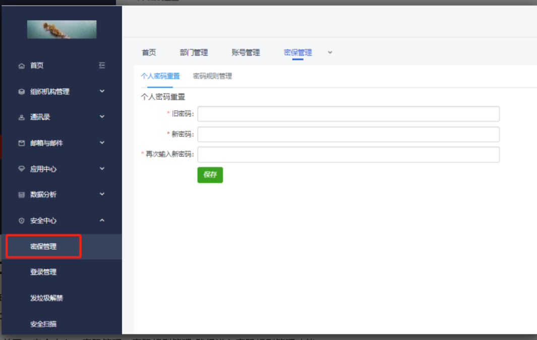The image size is (537, 340).
Task: Select 个人密码重置 sub-tab
Action: pos(160,76)
